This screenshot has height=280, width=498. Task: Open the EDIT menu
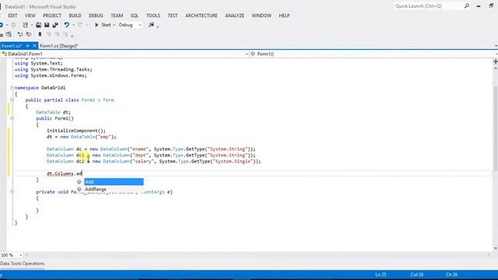coord(12,16)
